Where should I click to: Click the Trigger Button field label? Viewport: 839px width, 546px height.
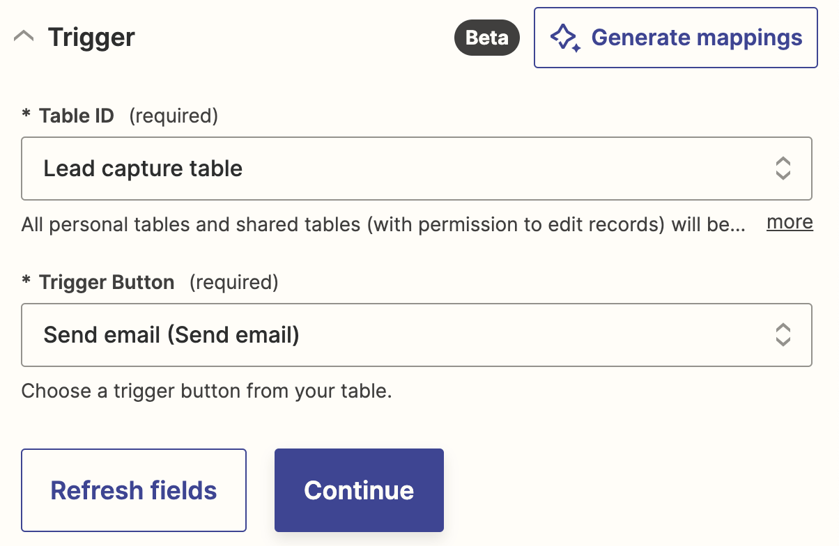click(x=107, y=282)
